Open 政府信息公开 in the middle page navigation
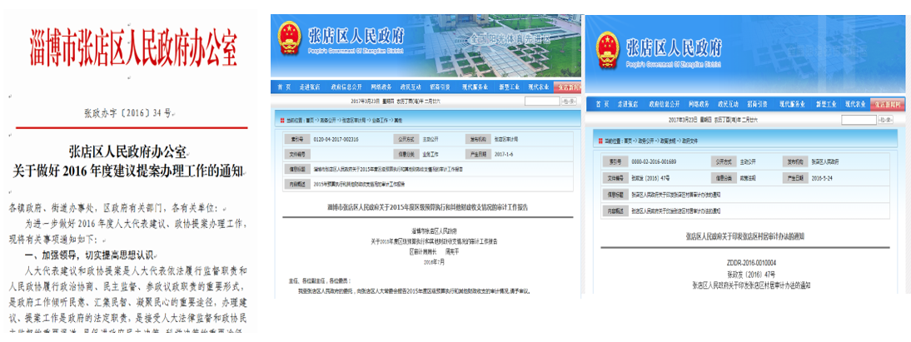The width and height of the screenshot is (911, 342). [x=345, y=86]
